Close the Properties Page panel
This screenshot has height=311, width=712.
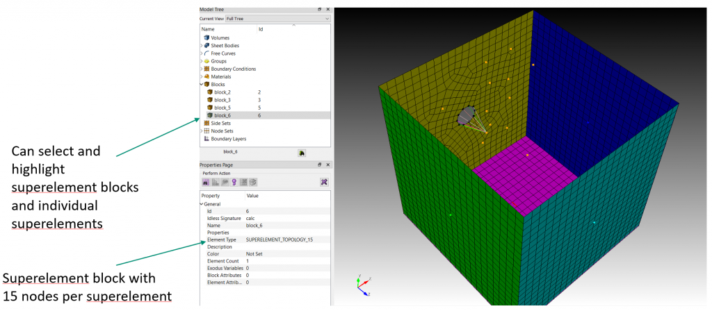click(328, 165)
